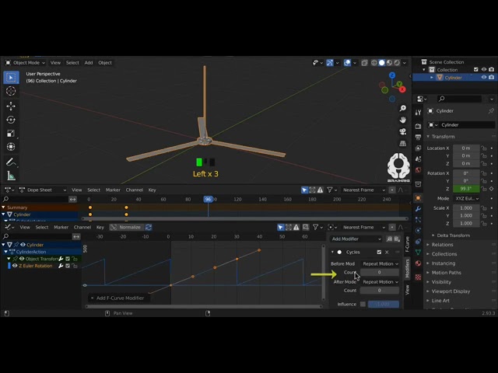The image size is (498, 373).
Task: Select the Transform tool
Action: (x=11, y=147)
